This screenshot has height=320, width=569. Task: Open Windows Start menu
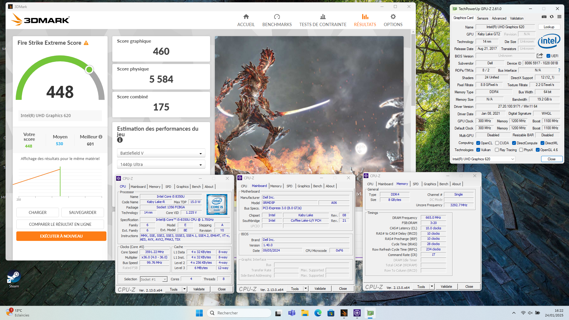click(x=199, y=313)
